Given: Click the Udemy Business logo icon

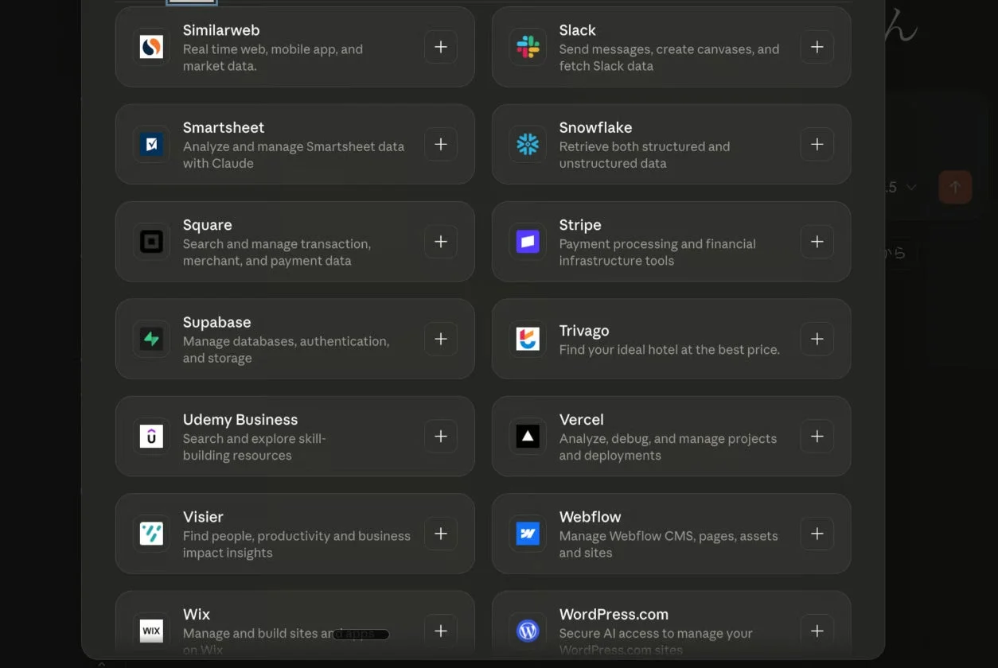Looking at the screenshot, I should tap(151, 436).
